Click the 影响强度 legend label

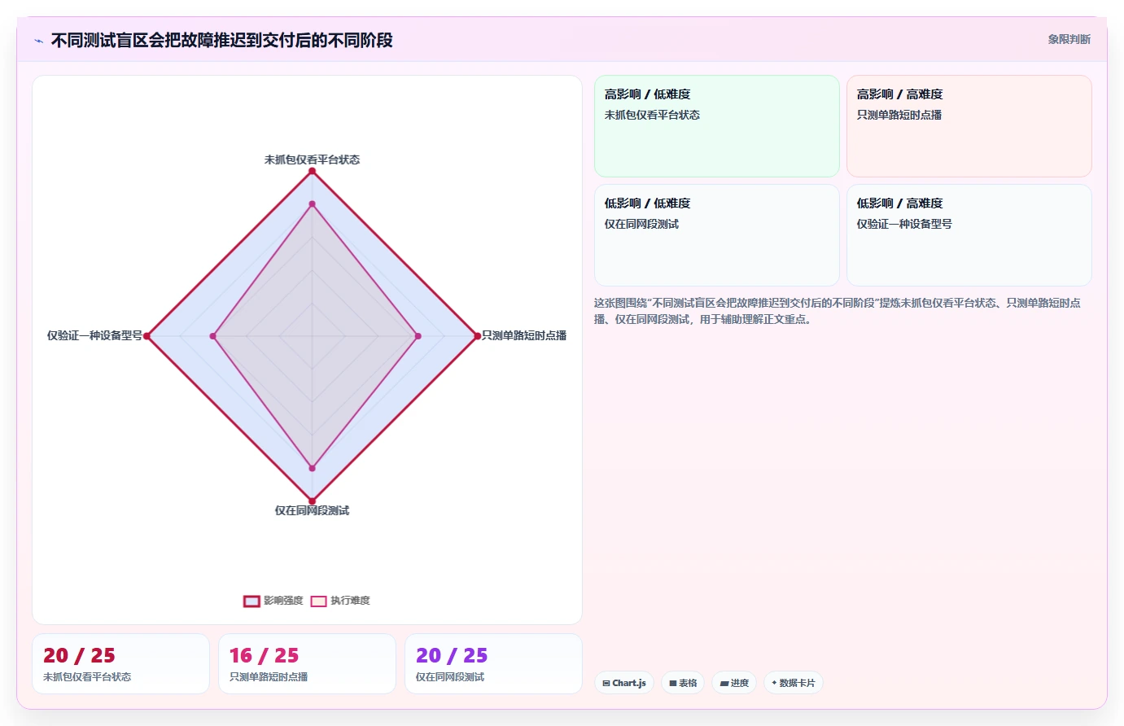283,601
